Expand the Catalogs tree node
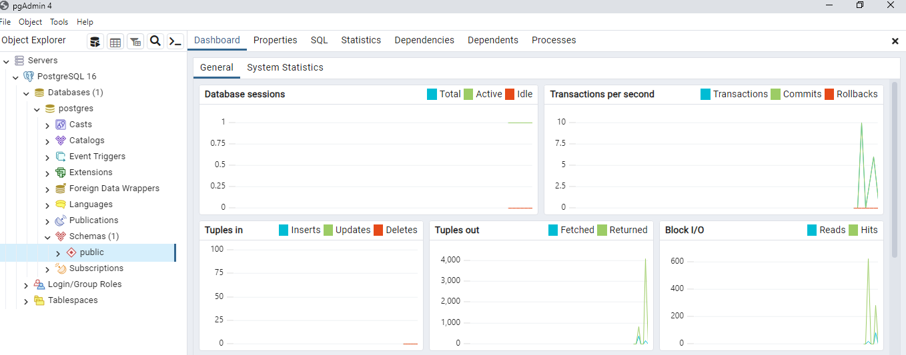This screenshot has width=906, height=355. (47, 141)
